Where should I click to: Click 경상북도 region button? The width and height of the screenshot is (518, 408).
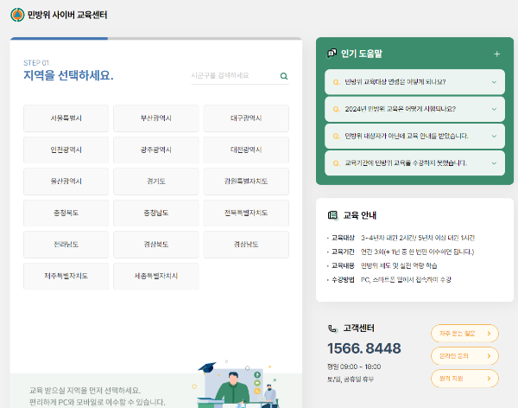point(156,245)
